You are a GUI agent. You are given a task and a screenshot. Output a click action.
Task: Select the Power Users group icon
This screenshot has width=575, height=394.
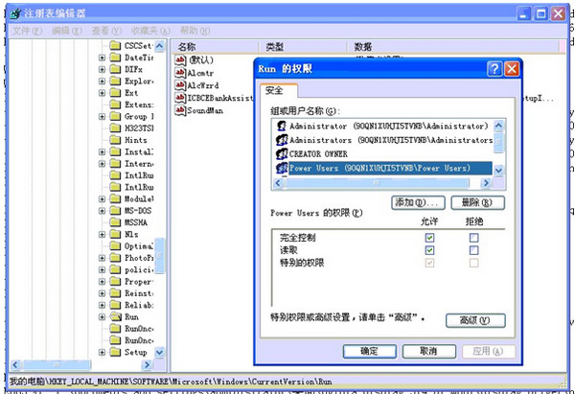282,168
